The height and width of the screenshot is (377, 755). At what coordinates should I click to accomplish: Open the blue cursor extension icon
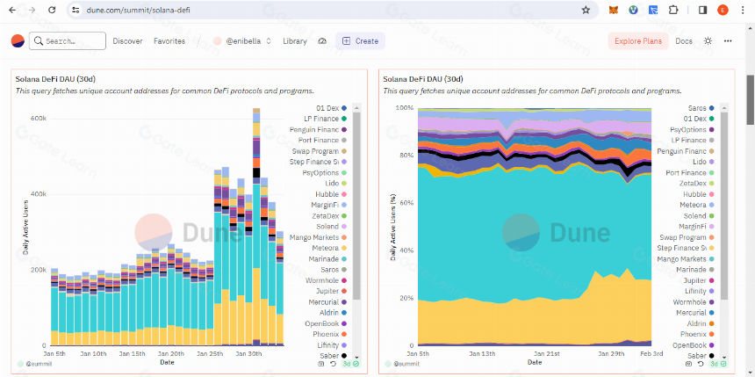653,10
